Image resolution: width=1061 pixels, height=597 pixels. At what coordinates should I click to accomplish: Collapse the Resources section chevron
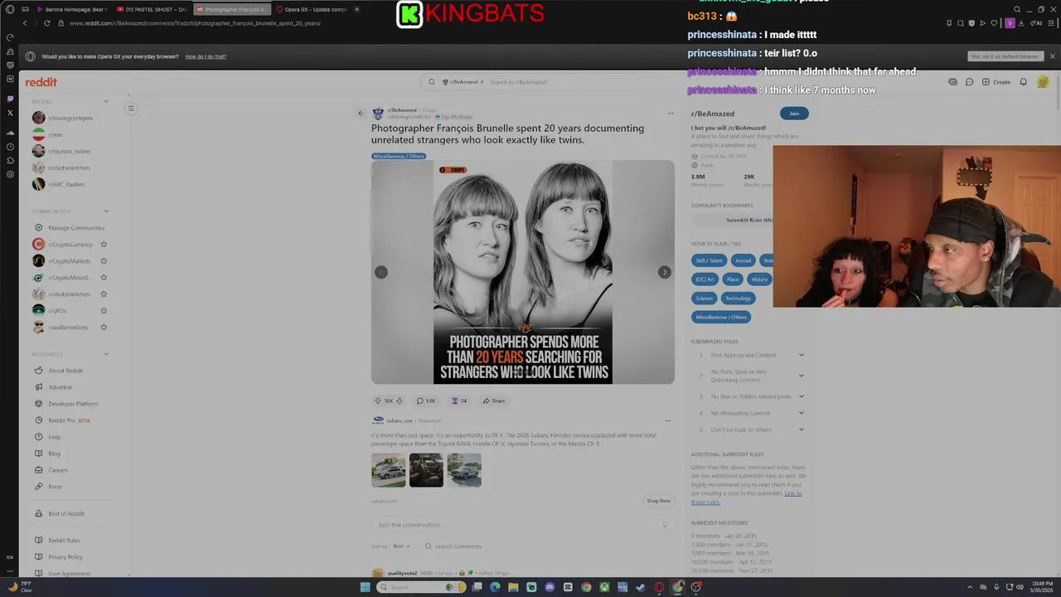click(x=106, y=354)
